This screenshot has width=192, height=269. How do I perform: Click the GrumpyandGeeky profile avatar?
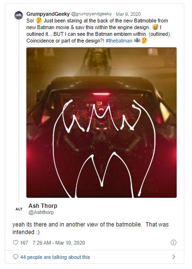click(19, 15)
